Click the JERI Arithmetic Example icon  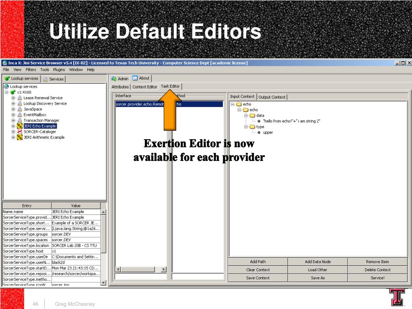tap(19, 137)
